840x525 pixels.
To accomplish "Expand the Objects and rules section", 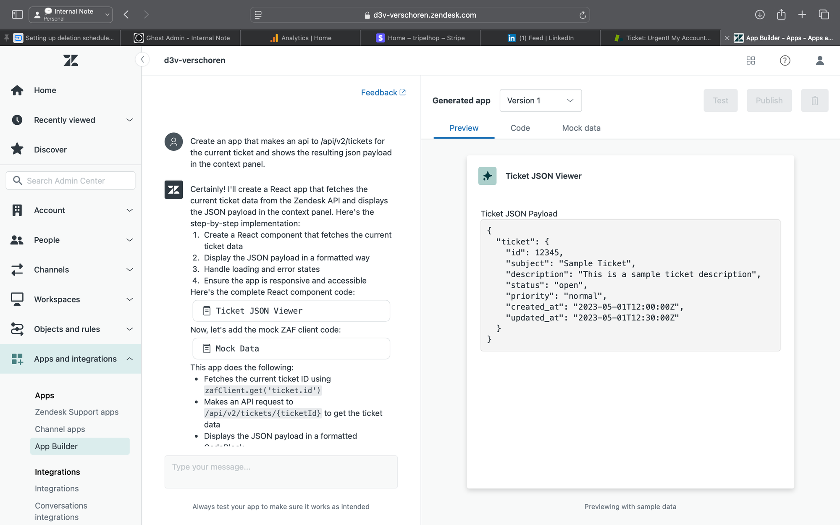I will coord(71,329).
